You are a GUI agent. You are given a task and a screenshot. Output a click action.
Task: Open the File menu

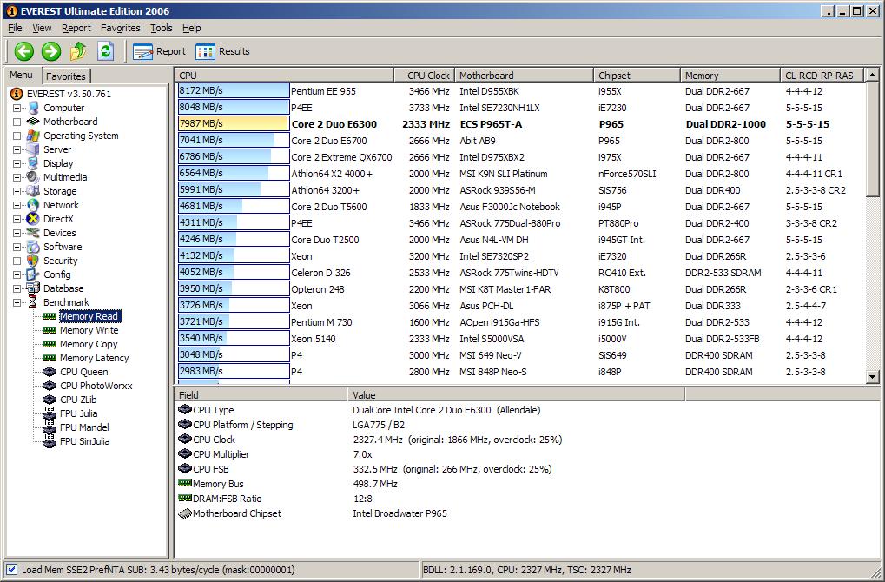(16, 28)
